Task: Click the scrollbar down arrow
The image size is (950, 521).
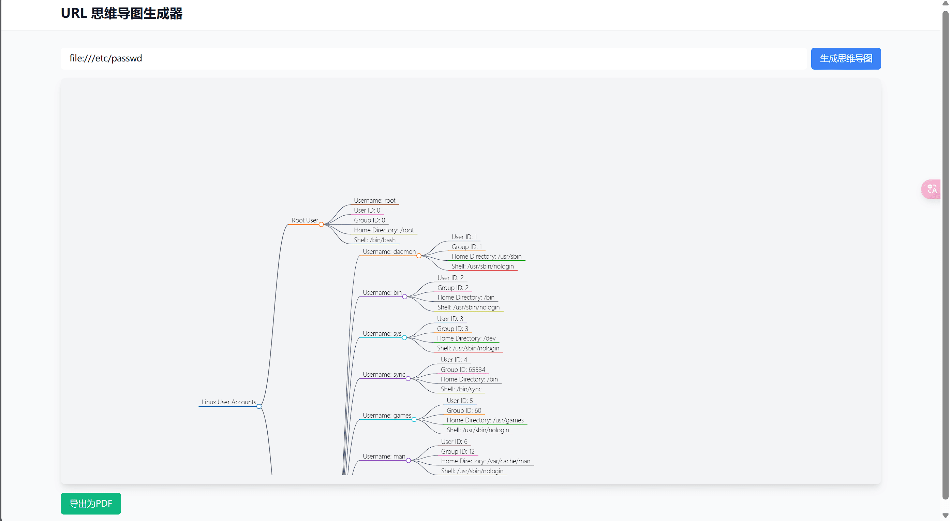Action: point(945,516)
